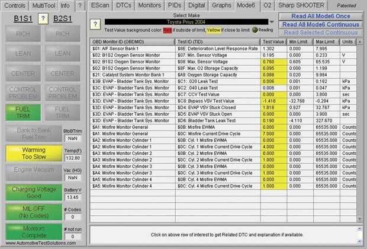Click the green FUEL TRIM indicator

point(23,113)
